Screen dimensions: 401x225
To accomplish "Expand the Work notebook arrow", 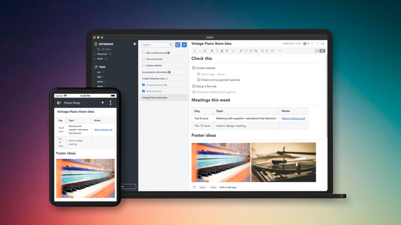I will (x=95, y=59).
